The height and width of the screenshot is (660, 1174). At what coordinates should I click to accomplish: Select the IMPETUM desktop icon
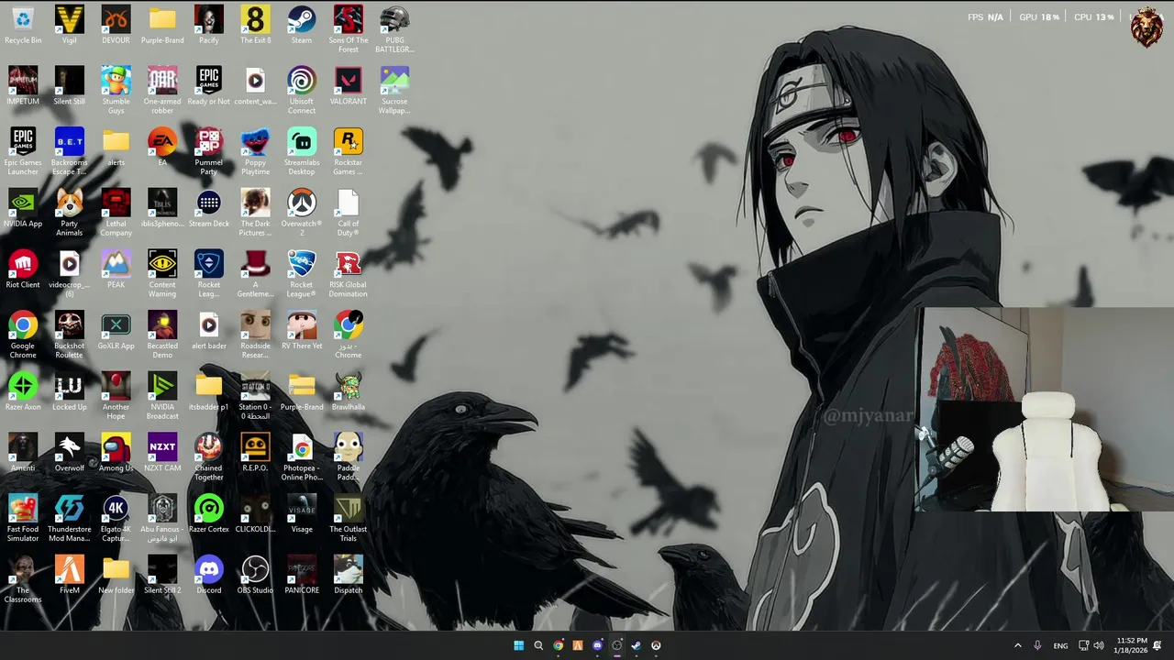tap(23, 87)
